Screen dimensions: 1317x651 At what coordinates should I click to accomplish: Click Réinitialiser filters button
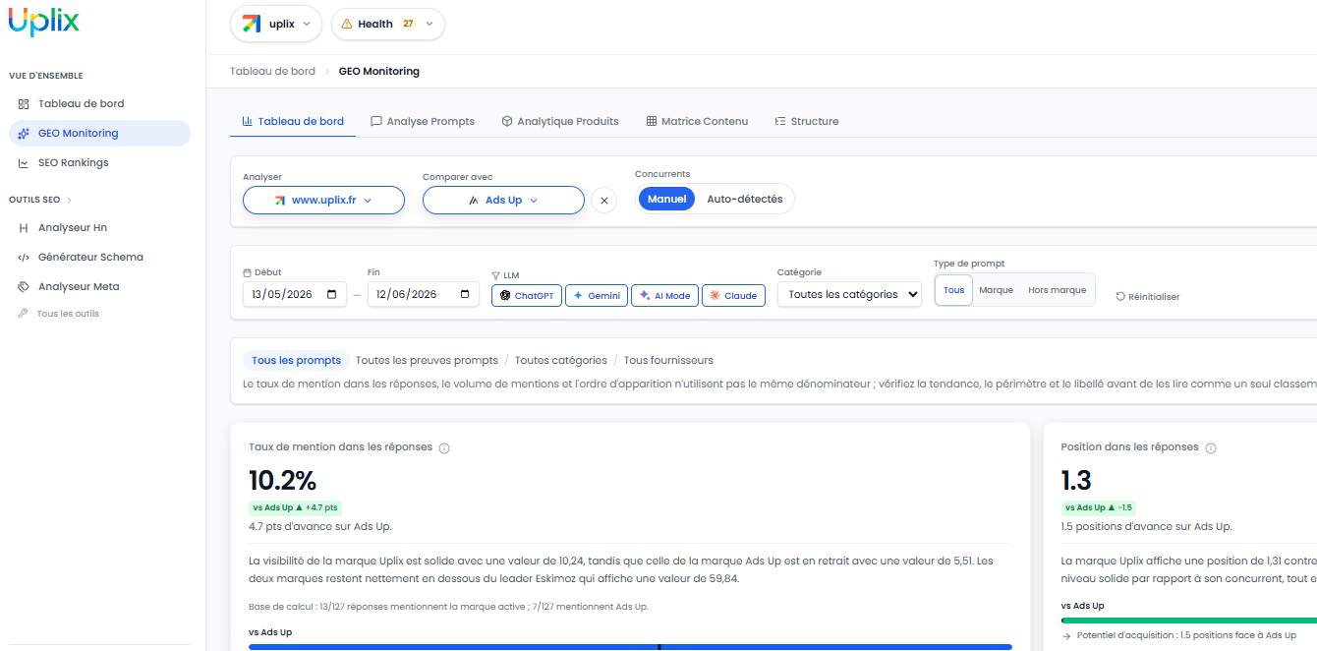pyautogui.click(x=1148, y=296)
